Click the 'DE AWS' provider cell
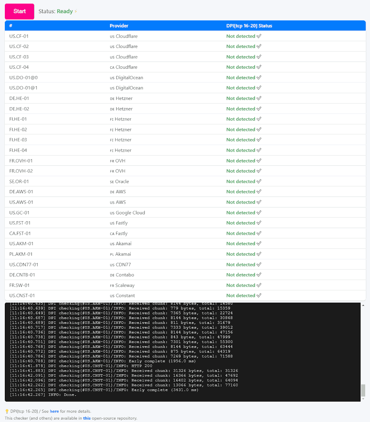The width and height of the screenshot is (370, 422). pyautogui.click(x=118, y=192)
